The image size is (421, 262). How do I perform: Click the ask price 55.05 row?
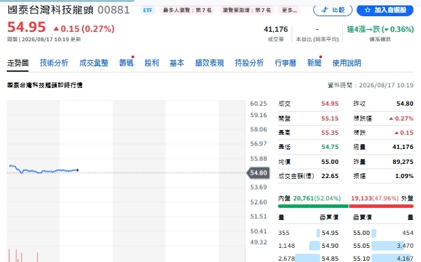383,245
